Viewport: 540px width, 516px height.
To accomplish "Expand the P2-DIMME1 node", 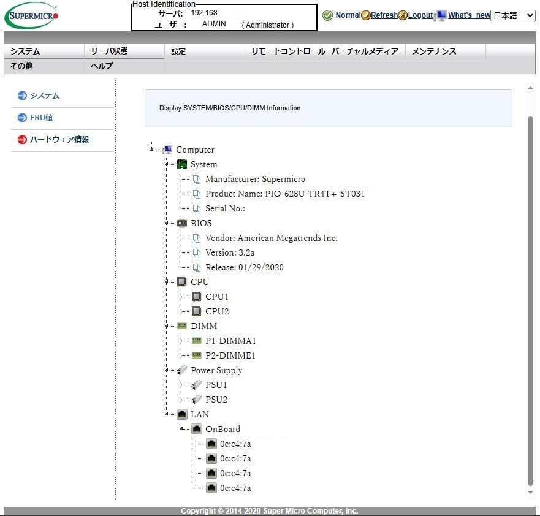I will coord(181,355).
